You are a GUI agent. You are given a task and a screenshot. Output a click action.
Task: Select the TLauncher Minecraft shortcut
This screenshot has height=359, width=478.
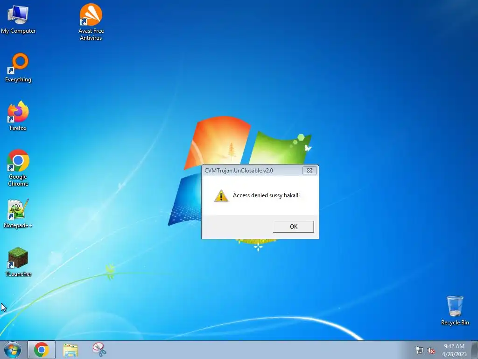pyautogui.click(x=18, y=262)
